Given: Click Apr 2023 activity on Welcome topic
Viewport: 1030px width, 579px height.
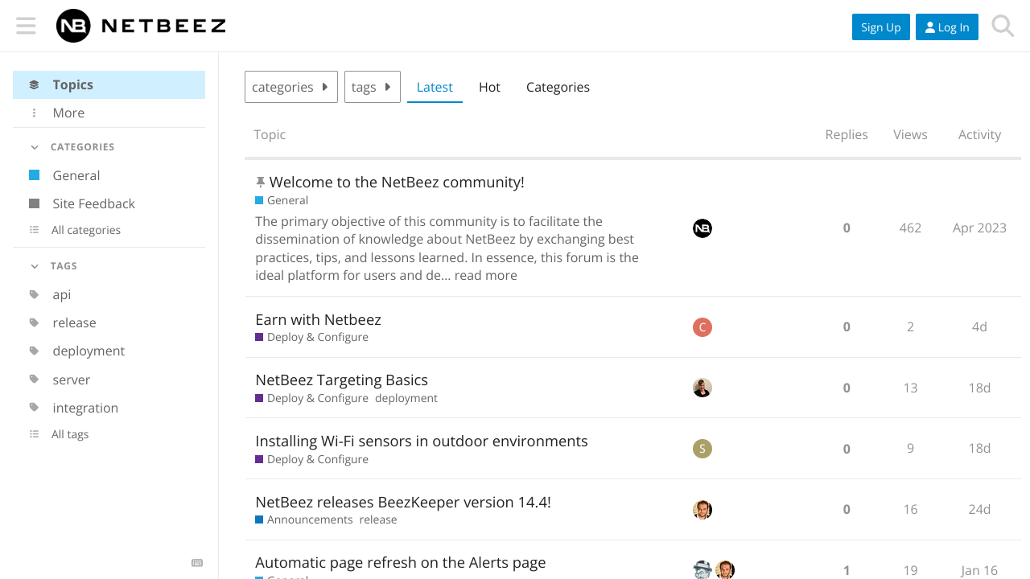Looking at the screenshot, I should click(979, 228).
